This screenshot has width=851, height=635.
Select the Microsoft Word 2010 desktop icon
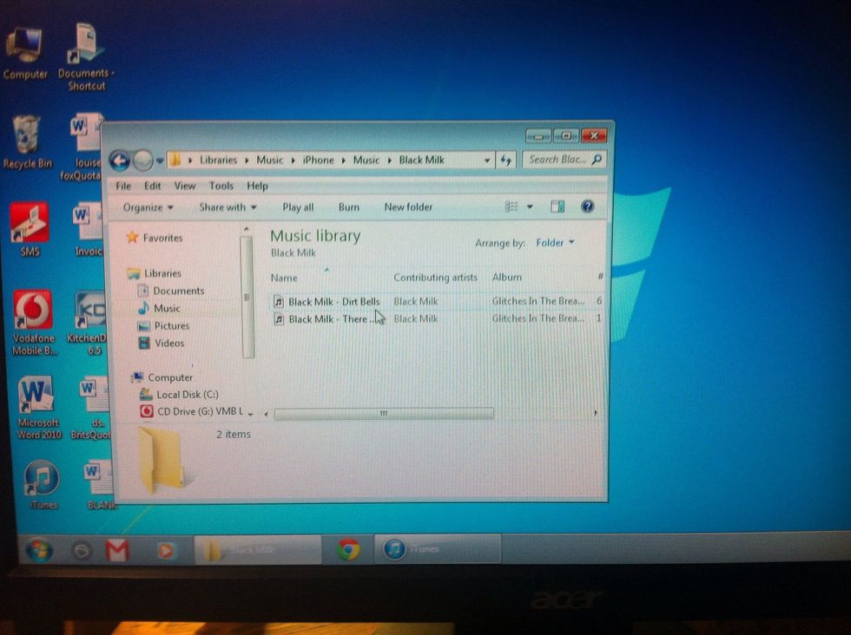tap(38, 407)
